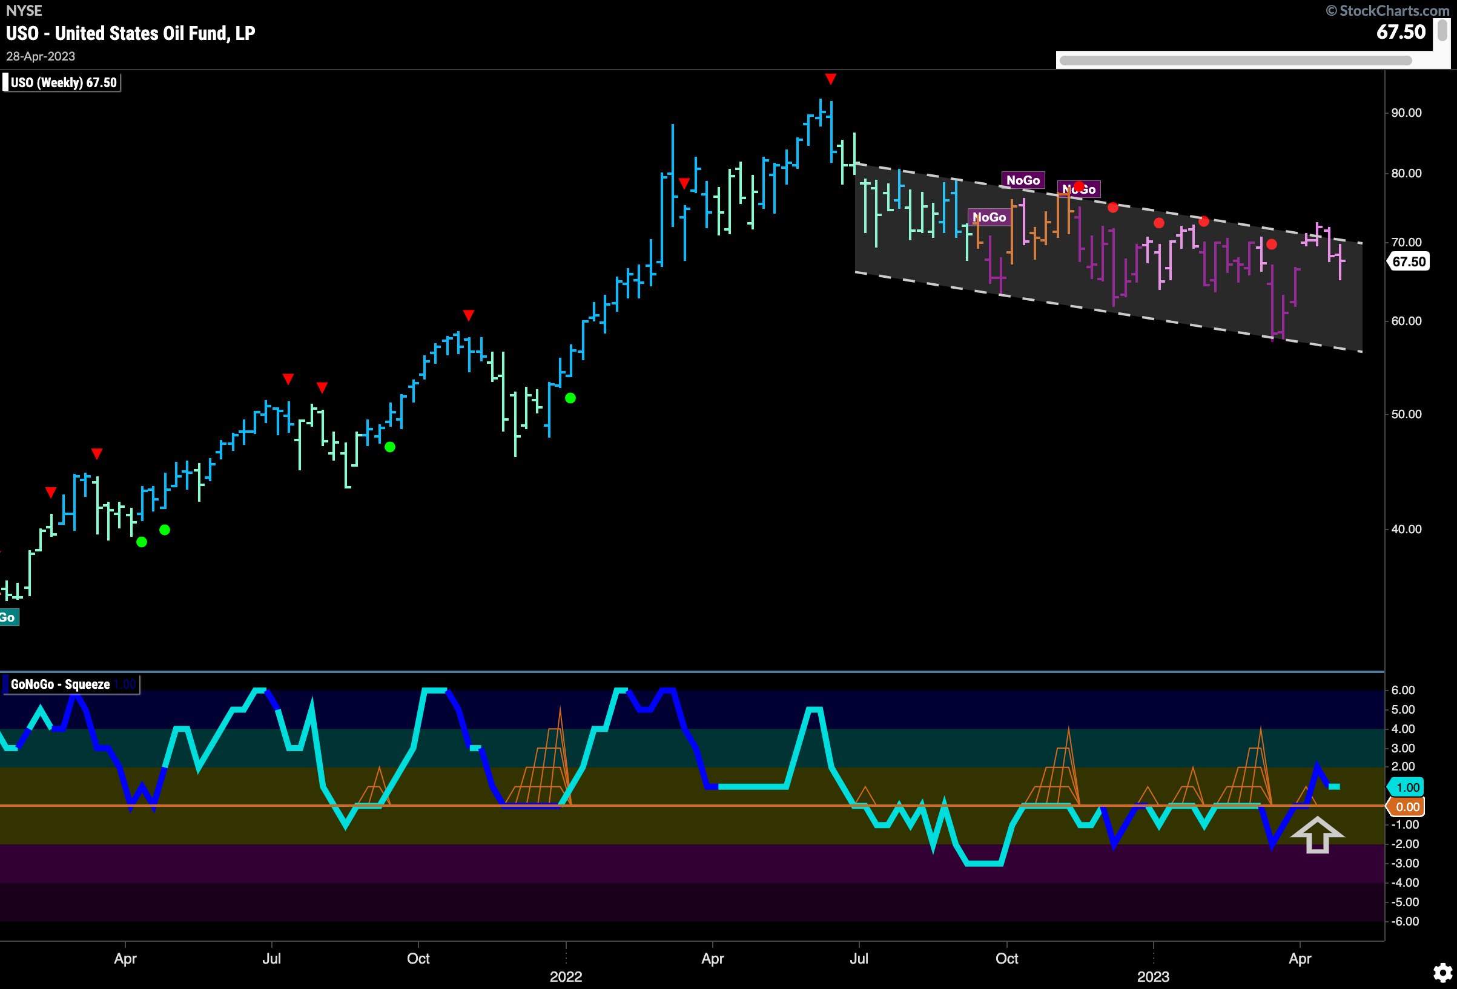Click the 6.00 oscillator axis label
1457x989 pixels.
[x=1403, y=690]
